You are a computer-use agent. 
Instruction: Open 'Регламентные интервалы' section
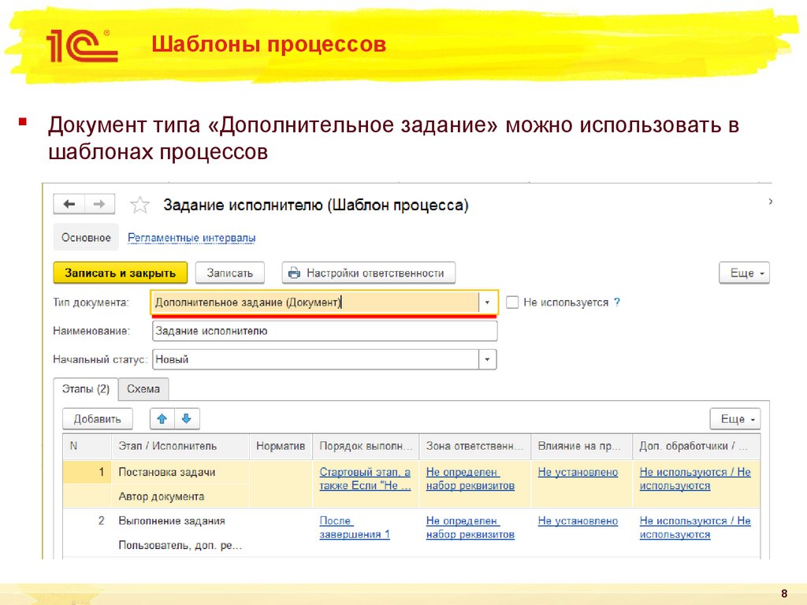(192, 237)
